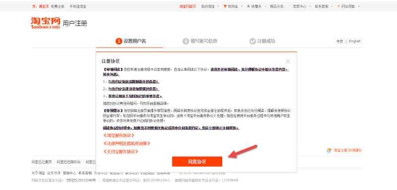397x190 pixels.
Task: Click the 网站导航 list icon
Action: pos(339,6)
